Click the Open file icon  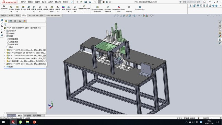pyautogui.click(x=81, y=2)
